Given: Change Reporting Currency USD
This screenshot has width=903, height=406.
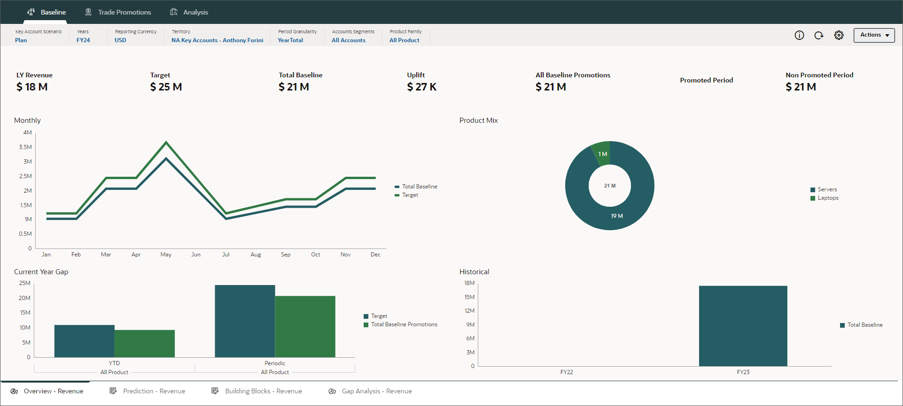Looking at the screenshot, I should click(x=120, y=40).
